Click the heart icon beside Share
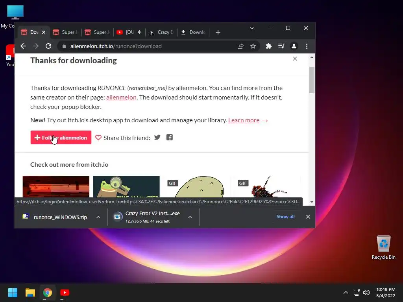The width and height of the screenshot is (403, 302). coord(98,138)
